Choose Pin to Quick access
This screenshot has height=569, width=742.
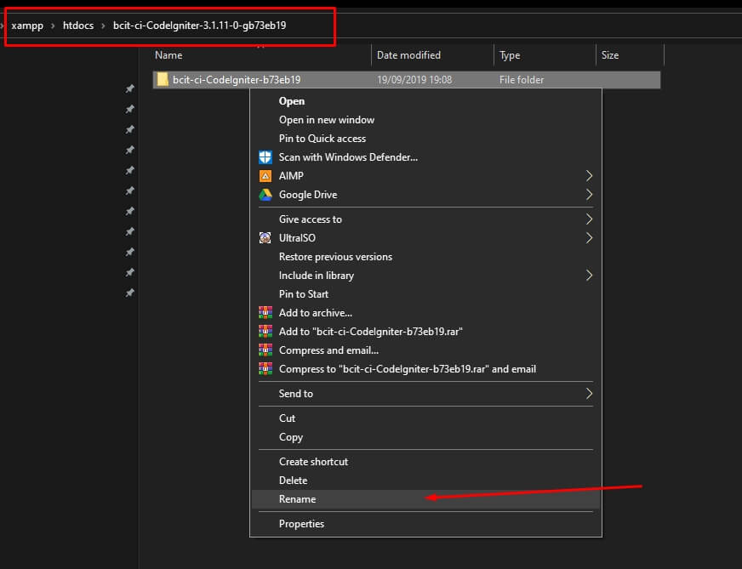(322, 139)
